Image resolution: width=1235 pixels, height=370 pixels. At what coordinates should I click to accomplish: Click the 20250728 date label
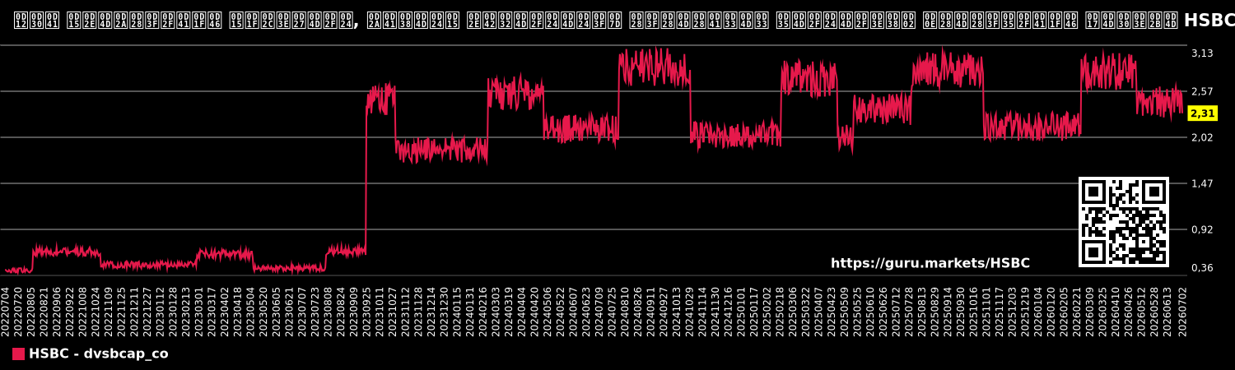[910, 311]
